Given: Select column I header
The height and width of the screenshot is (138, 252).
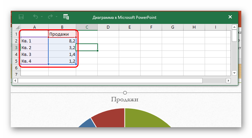Looking at the screenshot, I should pos(215,27).
